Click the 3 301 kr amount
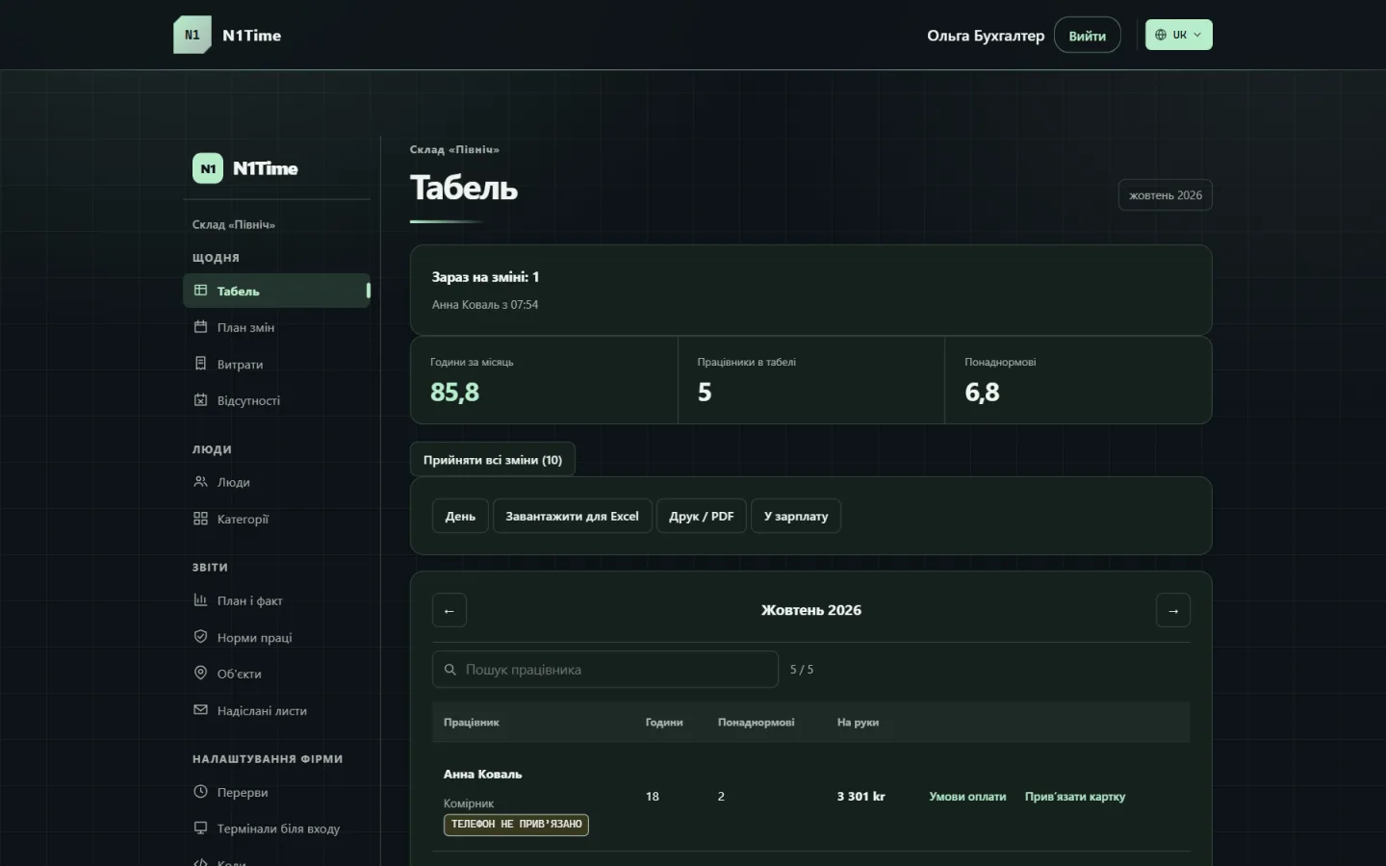The image size is (1386, 866). [860, 797]
